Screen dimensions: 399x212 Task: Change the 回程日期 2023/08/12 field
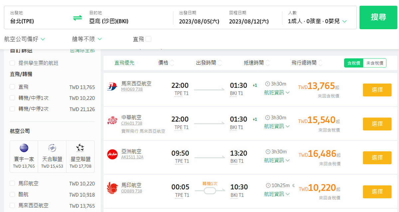coord(249,17)
